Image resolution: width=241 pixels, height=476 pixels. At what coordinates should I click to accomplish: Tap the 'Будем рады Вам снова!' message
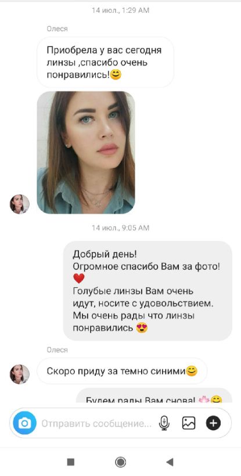(x=154, y=396)
